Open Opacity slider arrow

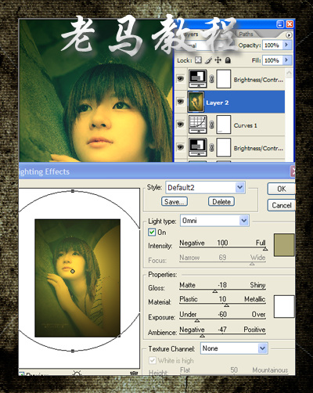click(286, 45)
